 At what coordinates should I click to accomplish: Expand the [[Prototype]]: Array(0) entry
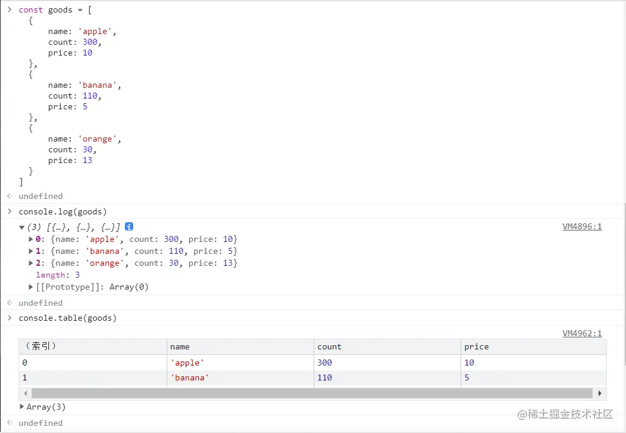tap(30, 287)
